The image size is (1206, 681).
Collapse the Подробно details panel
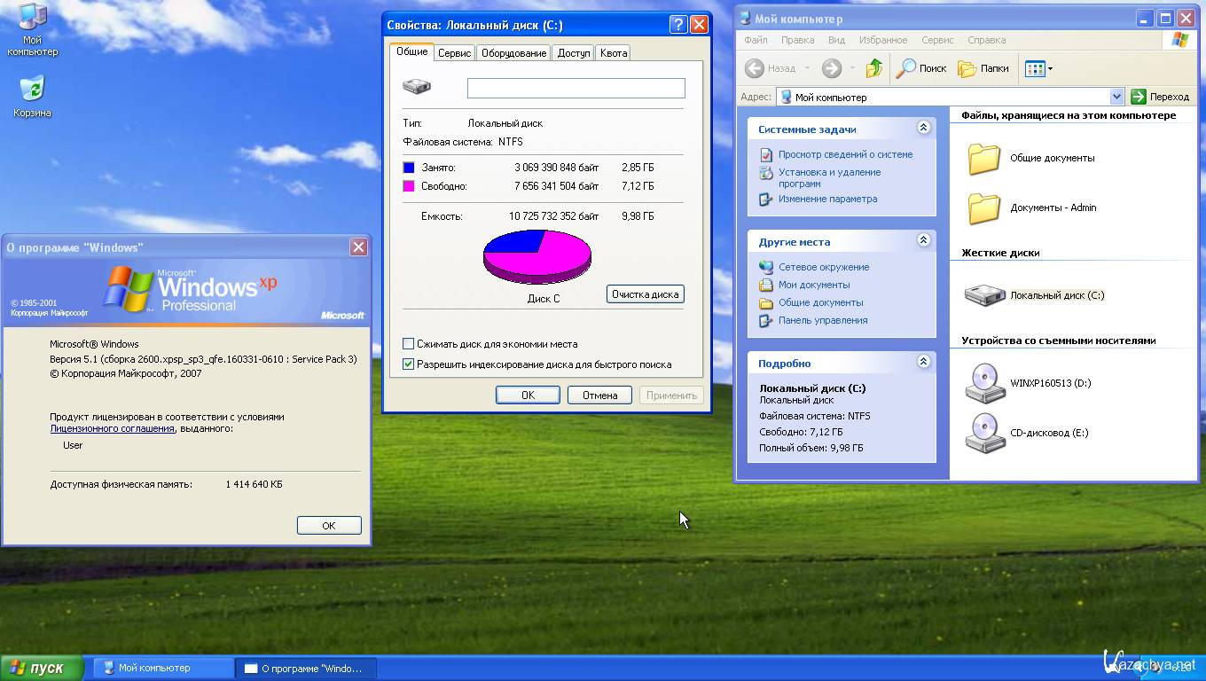point(923,362)
